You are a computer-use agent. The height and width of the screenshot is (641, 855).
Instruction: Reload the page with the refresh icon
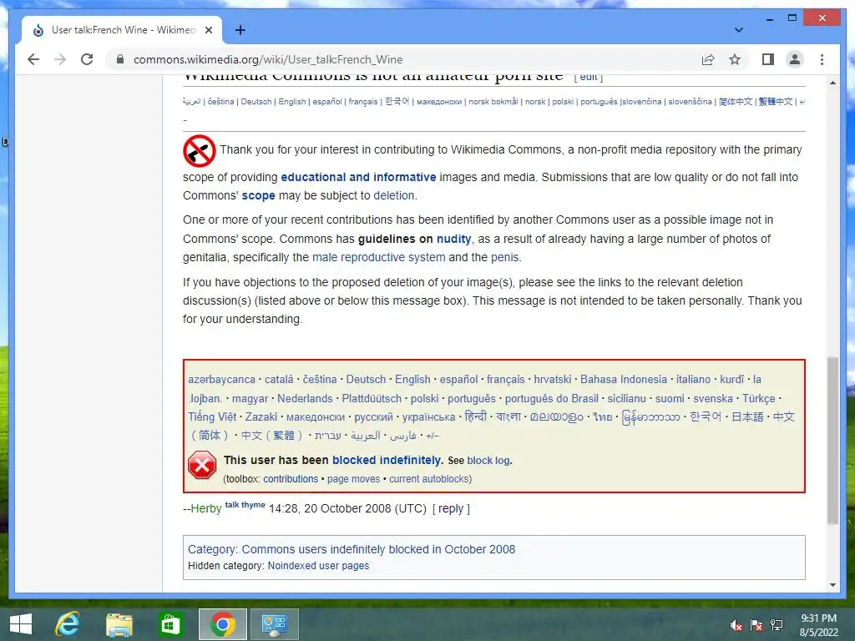87,59
